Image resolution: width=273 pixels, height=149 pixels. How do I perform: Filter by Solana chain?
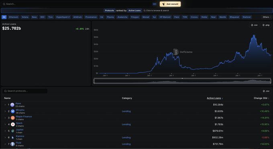coord(25,17)
